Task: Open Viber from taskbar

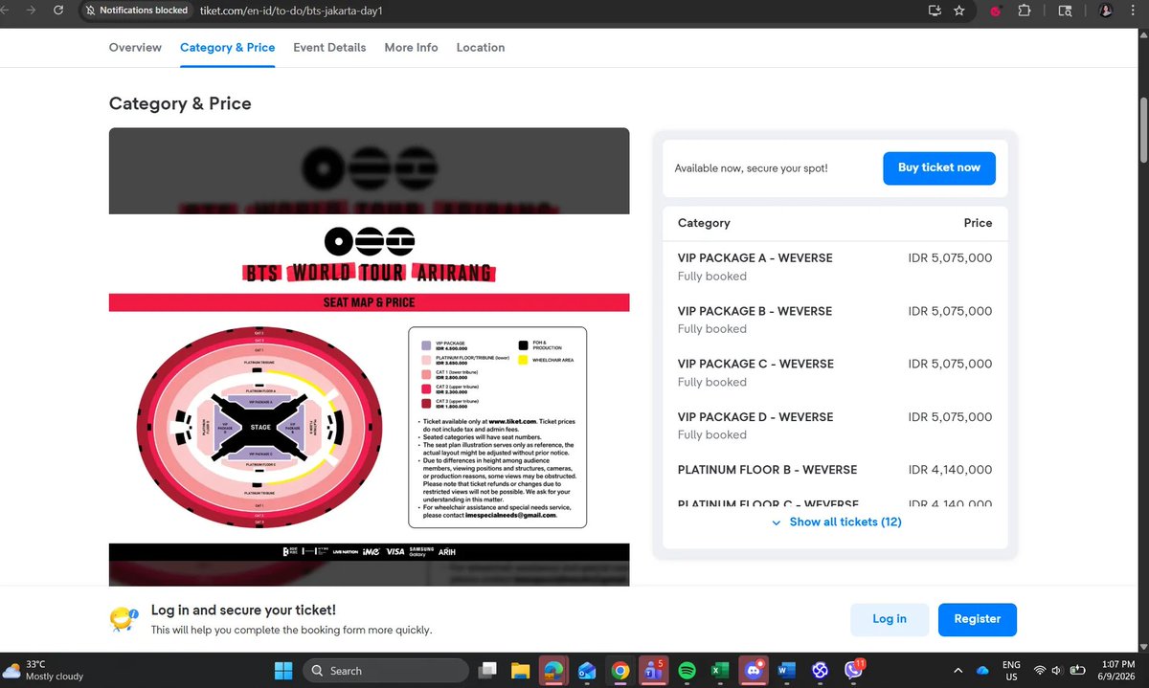Action: pos(855,671)
